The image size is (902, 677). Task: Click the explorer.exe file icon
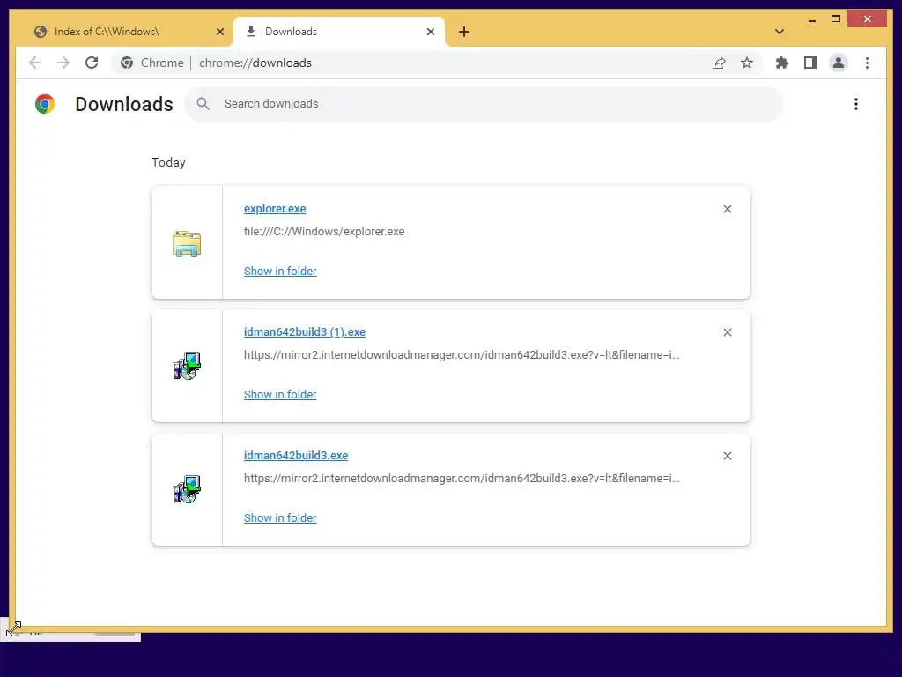pos(187,243)
